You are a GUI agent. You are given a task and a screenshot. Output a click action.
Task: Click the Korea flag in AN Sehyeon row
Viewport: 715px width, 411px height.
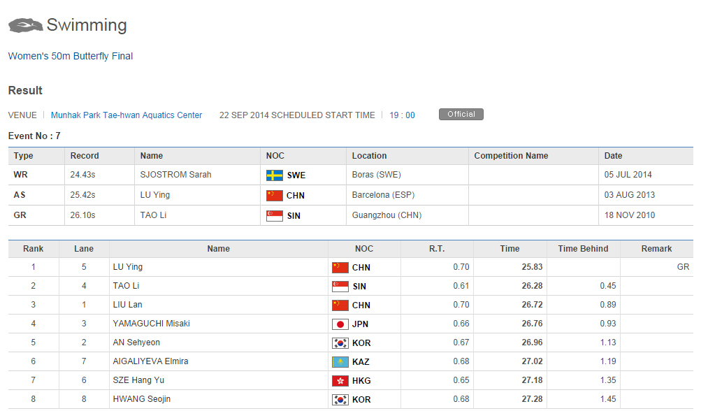340,343
